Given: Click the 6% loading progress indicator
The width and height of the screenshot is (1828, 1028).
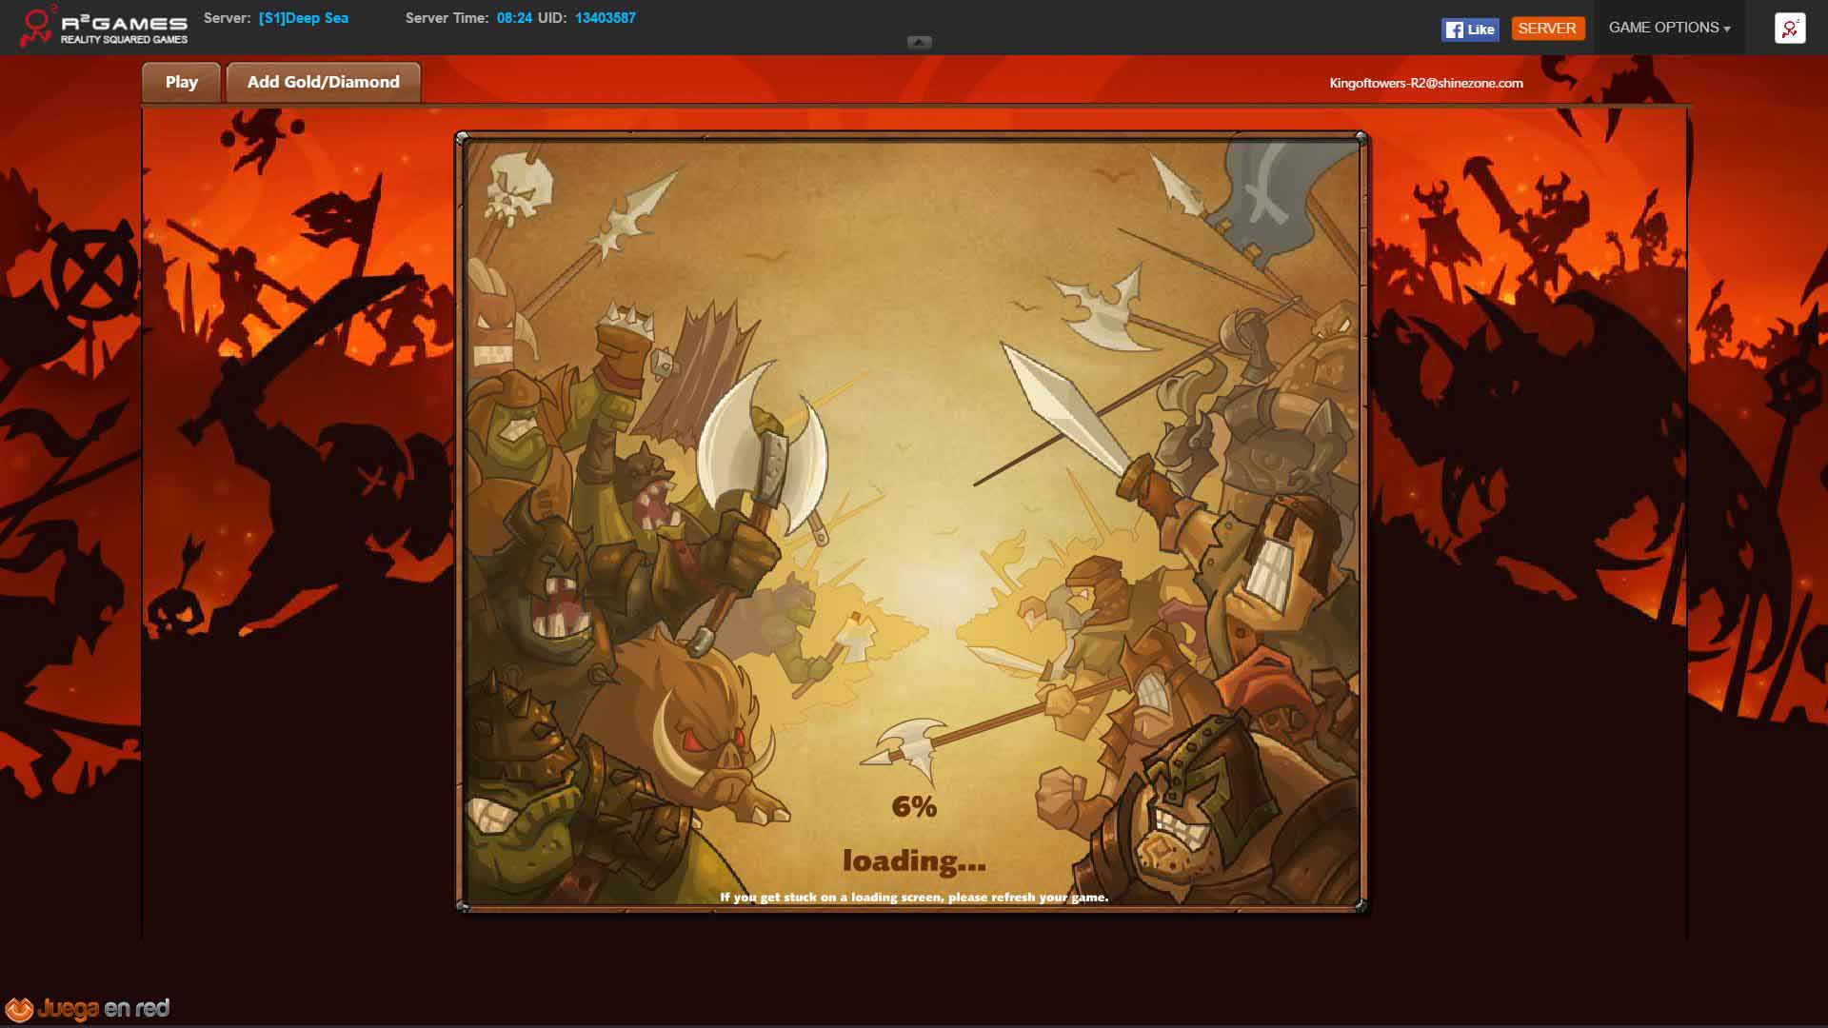Looking at the screenshot, I should click(x=913, y=807).
